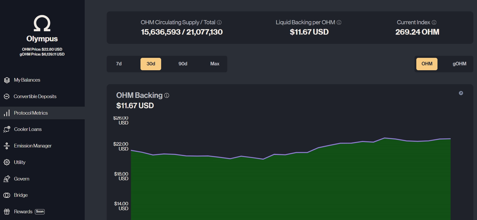477x220 pixels.
Task: Click the Olympus omega logo
Action: point(42,23)
